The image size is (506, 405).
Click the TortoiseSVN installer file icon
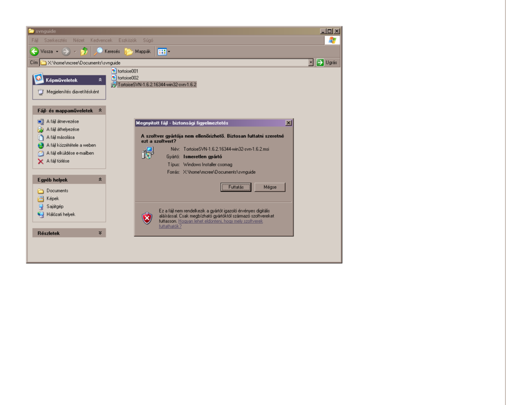pyautogui.click(x=114, y=84)
